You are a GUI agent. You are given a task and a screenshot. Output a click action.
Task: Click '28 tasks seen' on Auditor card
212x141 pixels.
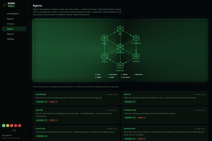click(112, 110)
